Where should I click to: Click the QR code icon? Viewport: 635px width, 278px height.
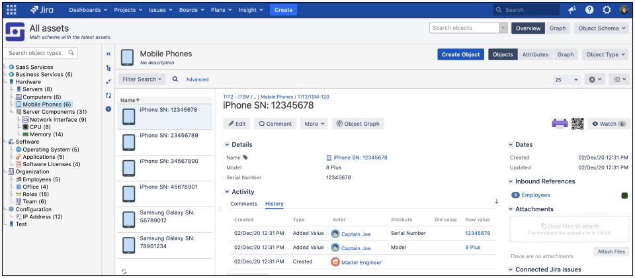point(577,124)
